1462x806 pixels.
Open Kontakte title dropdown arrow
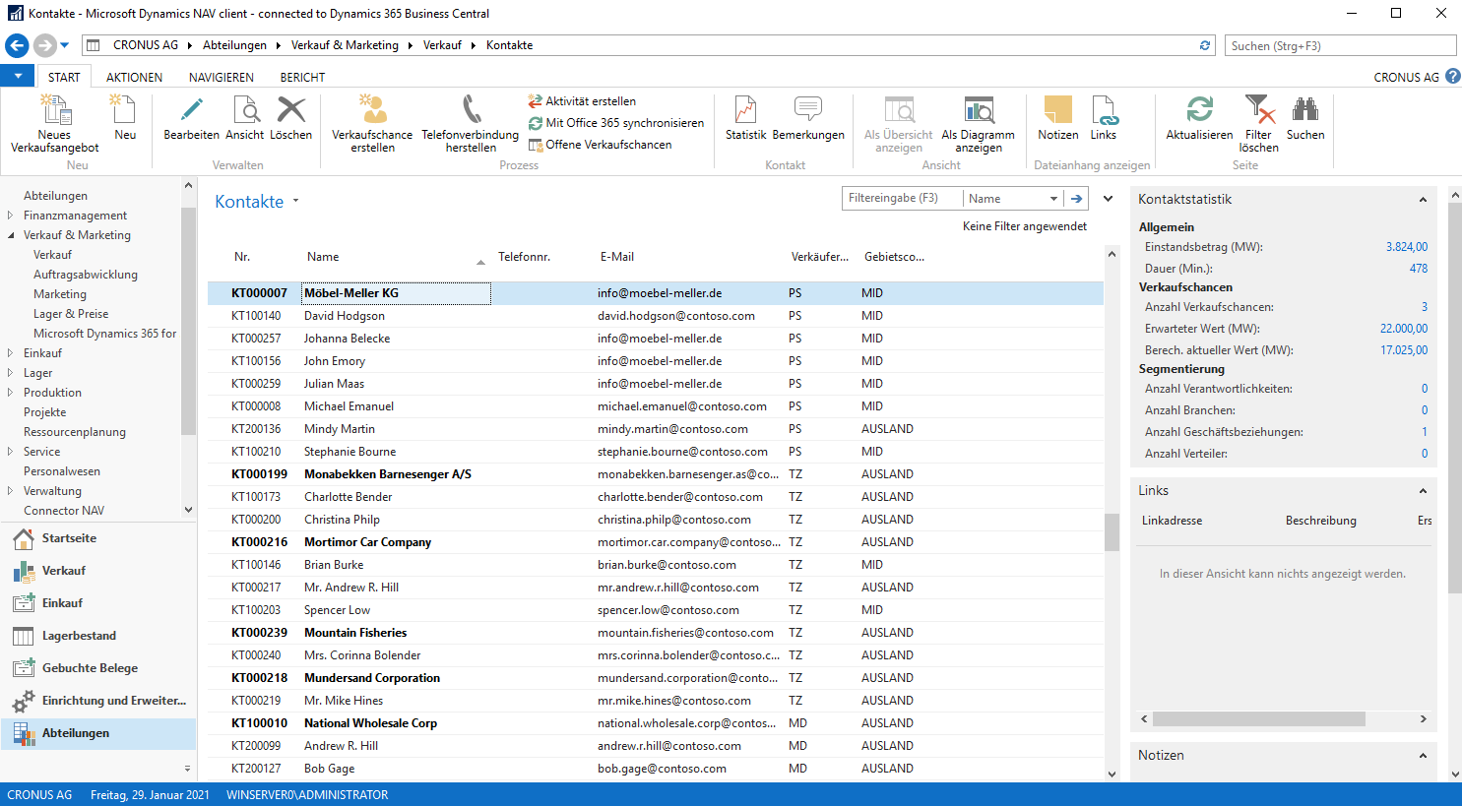[x=295, y=202]
